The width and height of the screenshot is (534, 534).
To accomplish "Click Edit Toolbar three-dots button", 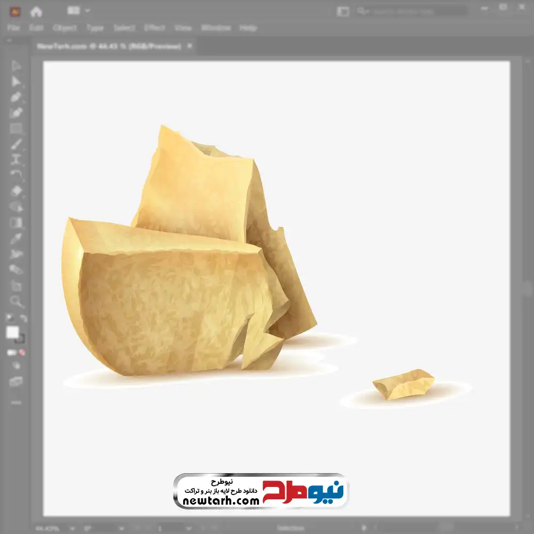I will click(x=16, y=402).
